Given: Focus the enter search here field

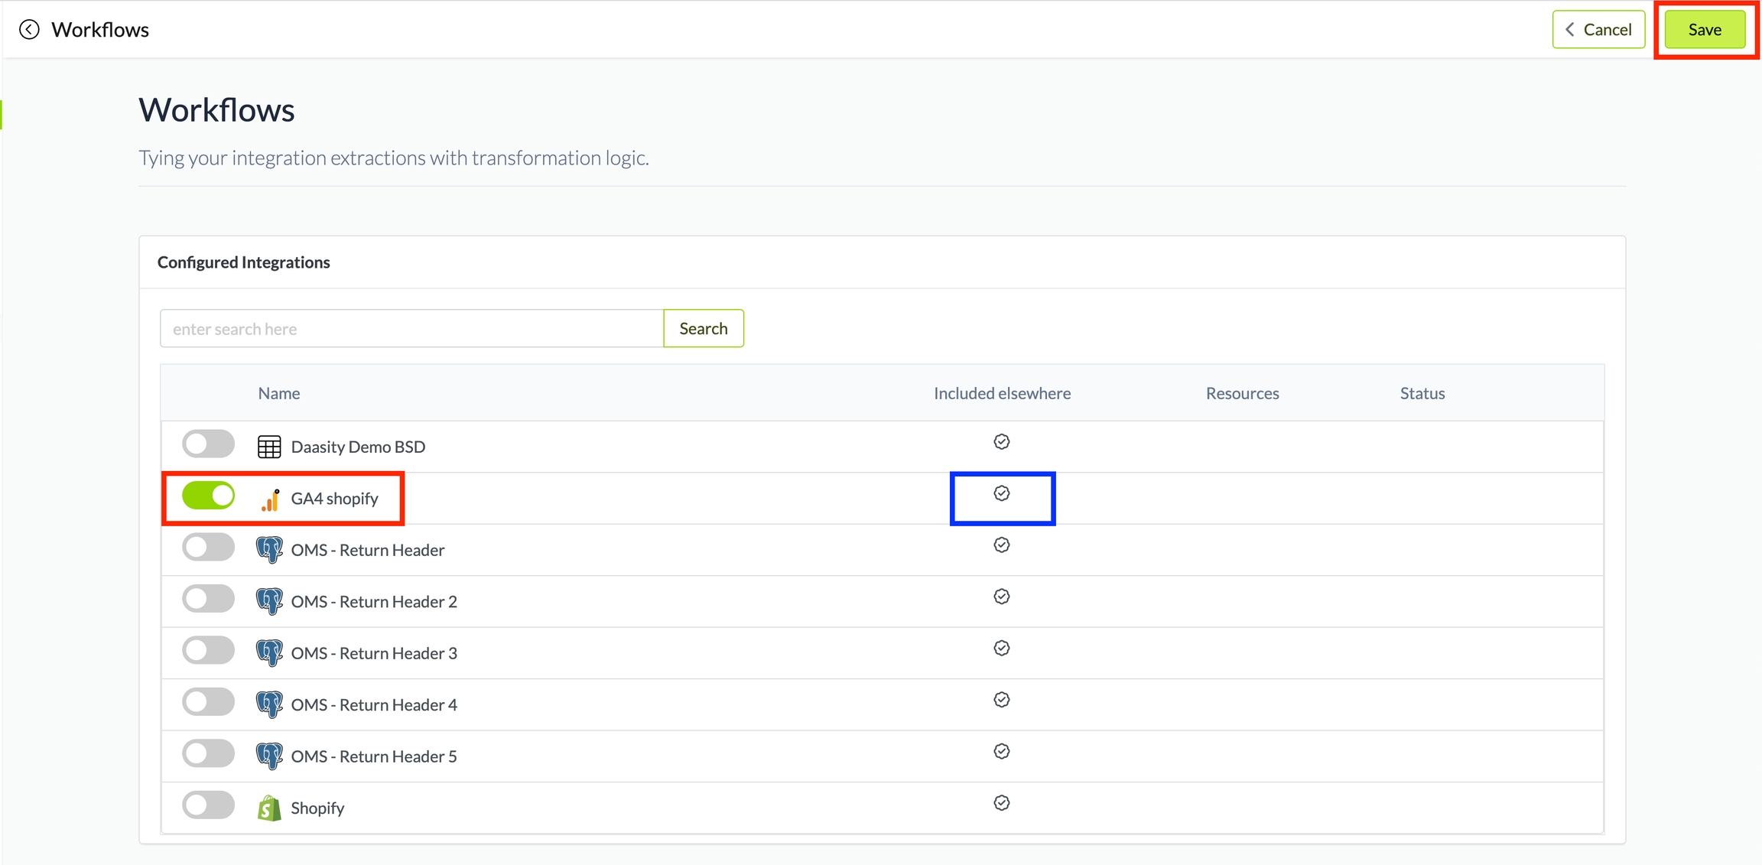Looking at the screenshot, I should coord(411,329).
